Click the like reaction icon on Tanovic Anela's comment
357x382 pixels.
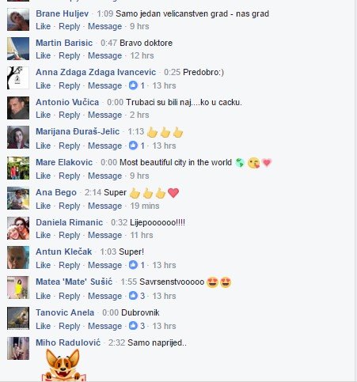click(x=133, y=326)
